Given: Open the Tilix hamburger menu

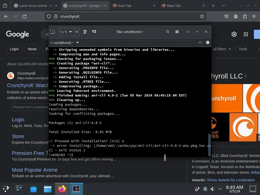Looking at the screenshot, I should click(x=177, y=32).
